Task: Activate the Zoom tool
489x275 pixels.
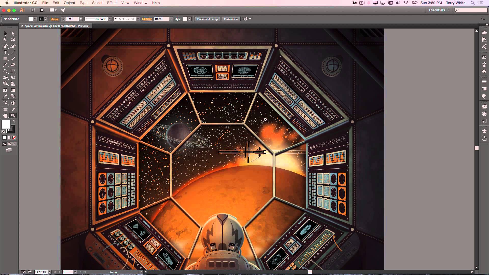Action: click(x=13, y=115)
